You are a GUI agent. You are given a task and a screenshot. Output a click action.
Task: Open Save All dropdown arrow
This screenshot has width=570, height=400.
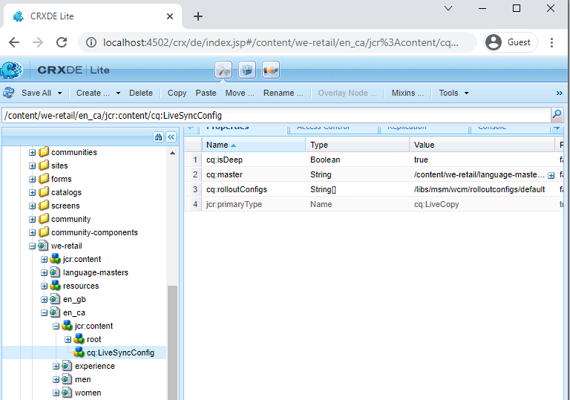59,93
